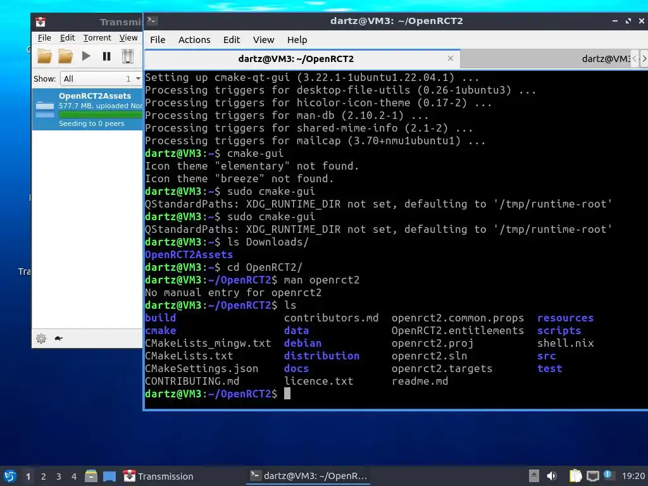Click clipboard notes tray icon

coord(575,476)
